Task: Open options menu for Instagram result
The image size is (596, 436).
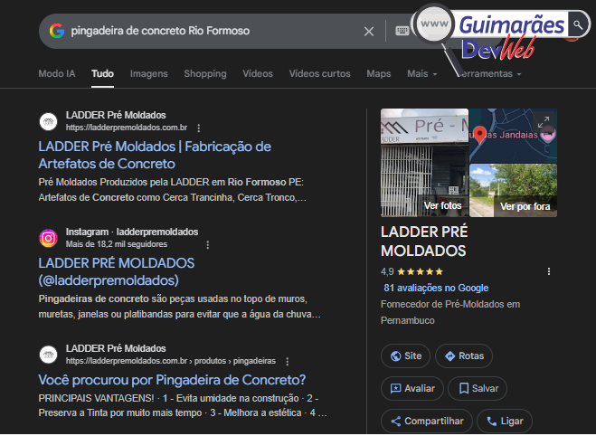Action: pyautogui.click(x=207, y=245)
